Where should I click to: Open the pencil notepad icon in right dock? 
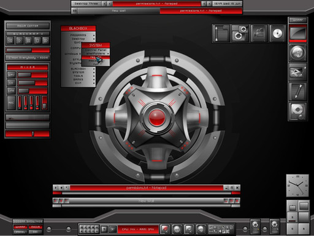pyautogui.click(x=297, y=92)
